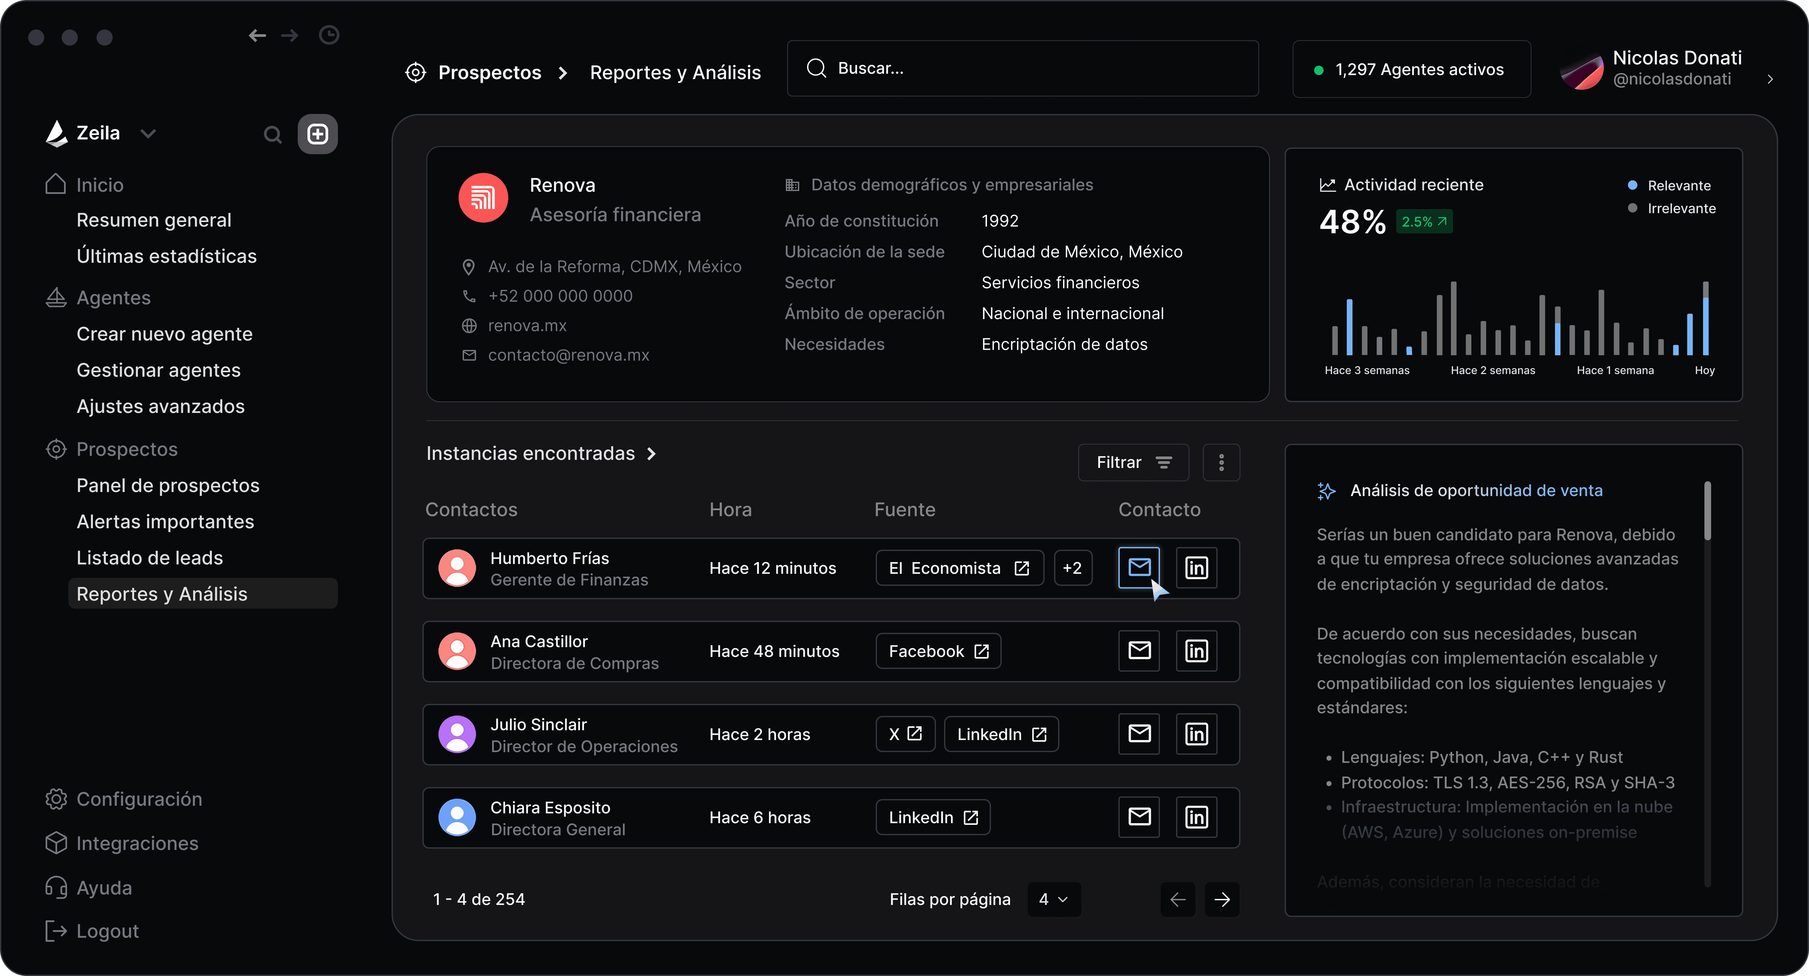The height and width of the screenshot is (976, 1809).
Task: Open El Economista source link
Action: pos(959,568)
